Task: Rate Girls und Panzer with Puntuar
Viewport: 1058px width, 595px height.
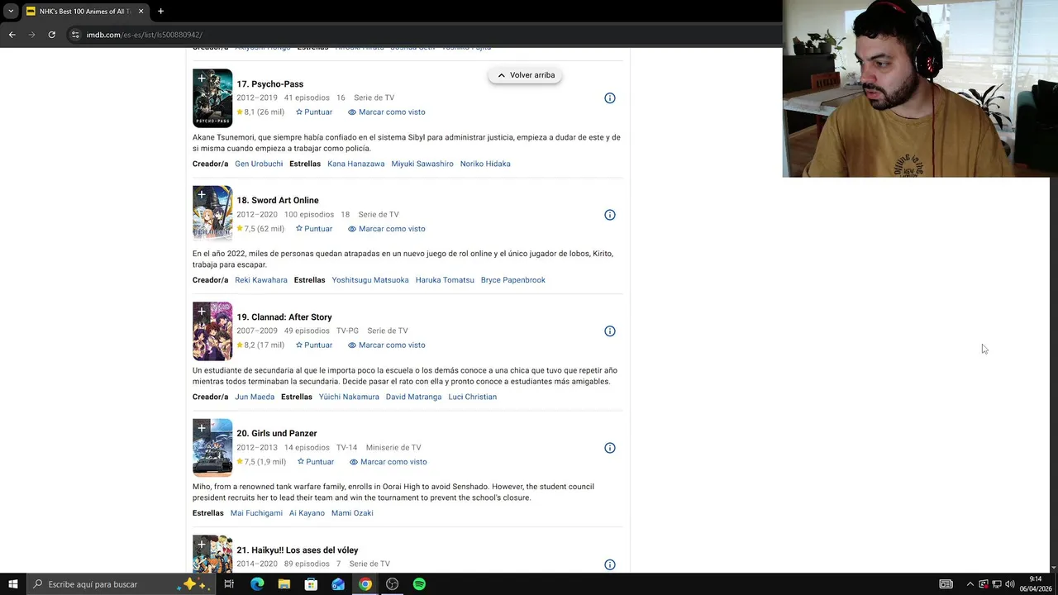Action: [x=316, y=462]
